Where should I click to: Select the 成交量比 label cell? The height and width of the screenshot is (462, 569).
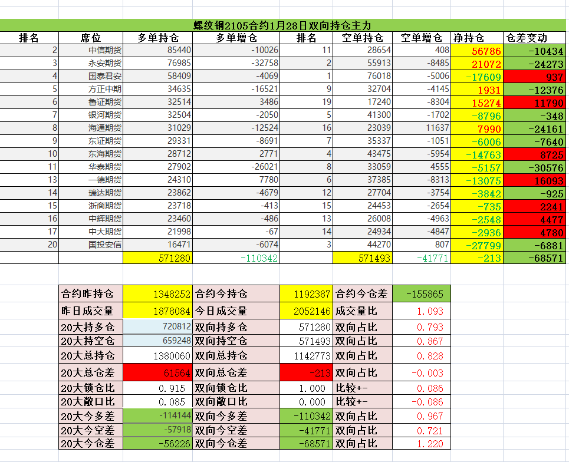click(x=363, y=311)
